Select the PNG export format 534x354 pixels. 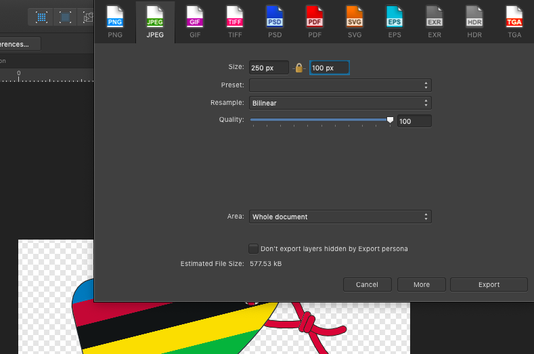(x=115, y=22)
